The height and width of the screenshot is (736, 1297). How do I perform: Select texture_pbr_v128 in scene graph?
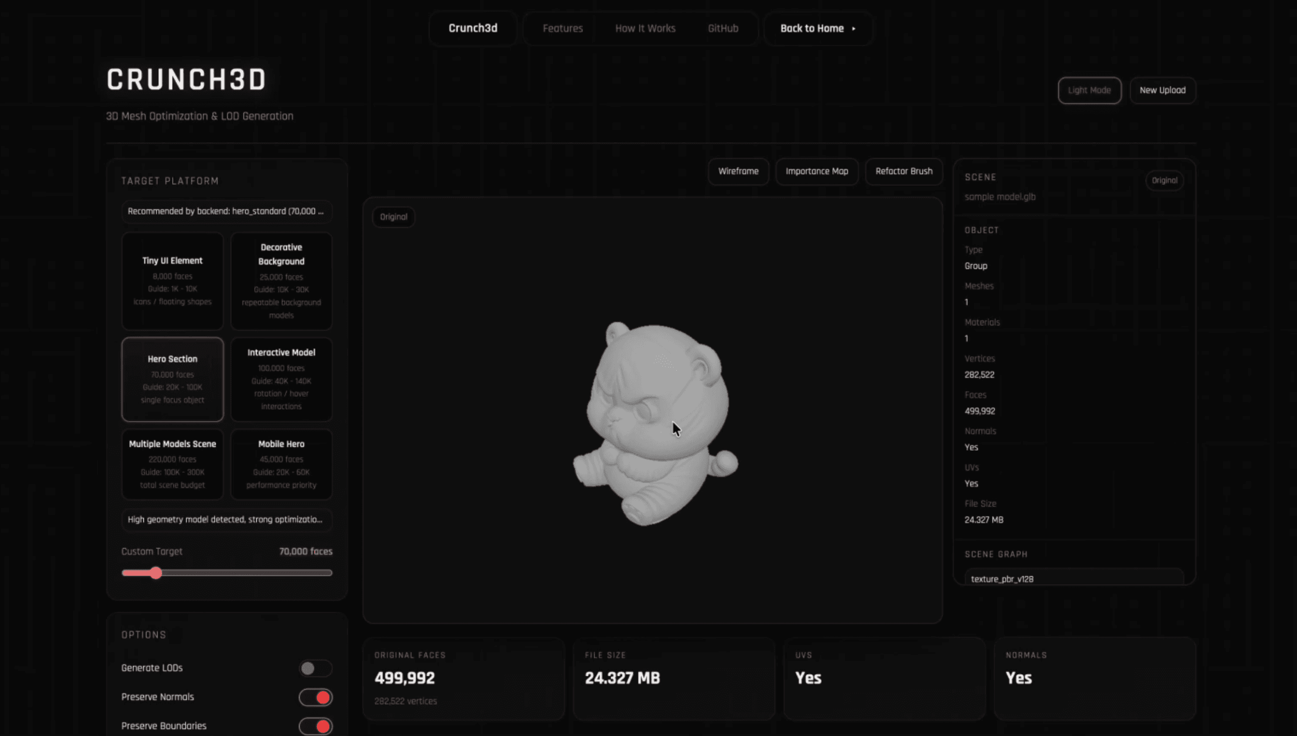point(1074,578)
